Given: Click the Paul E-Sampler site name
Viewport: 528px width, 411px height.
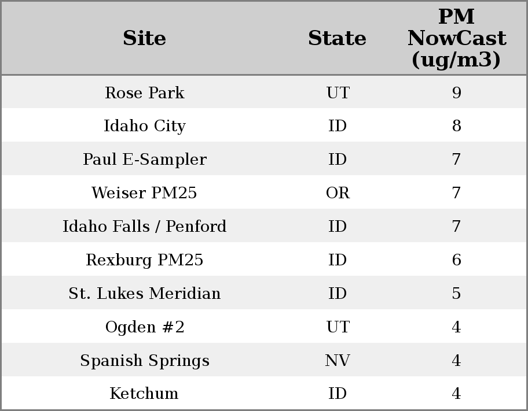Looking at the screenshot, I should point(144,160).
